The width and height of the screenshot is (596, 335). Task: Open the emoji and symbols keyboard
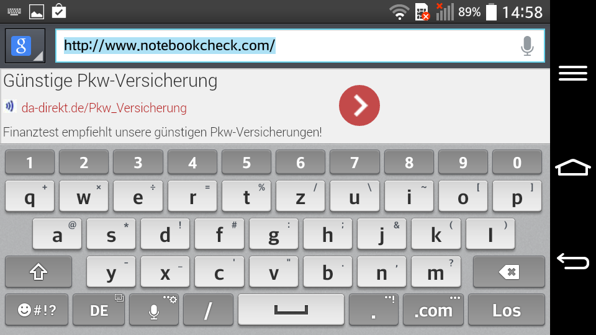pos(37,310)
